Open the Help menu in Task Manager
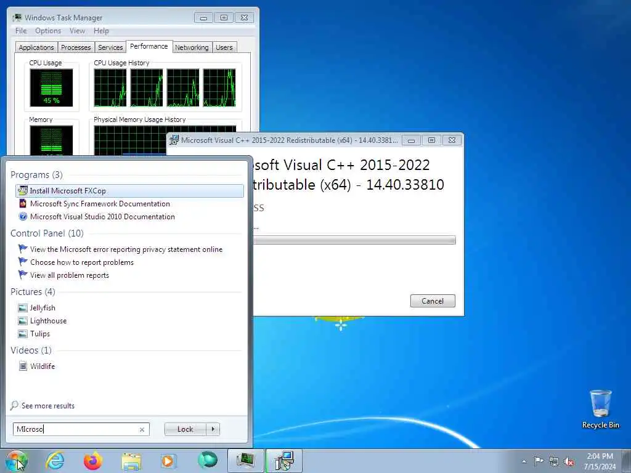631x473 pixels. [x=101, y=31]
